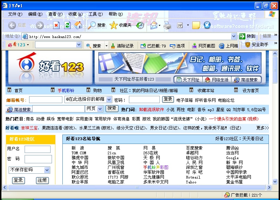Viewport: 280px width, 200px height.
Task: Click the Print printer icon
Action: pyautogui.click(x=167, y=26)
